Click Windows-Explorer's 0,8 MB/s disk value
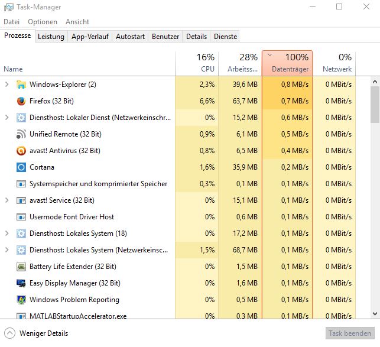Screen dimensions: 380x347 tap(295, 85)
